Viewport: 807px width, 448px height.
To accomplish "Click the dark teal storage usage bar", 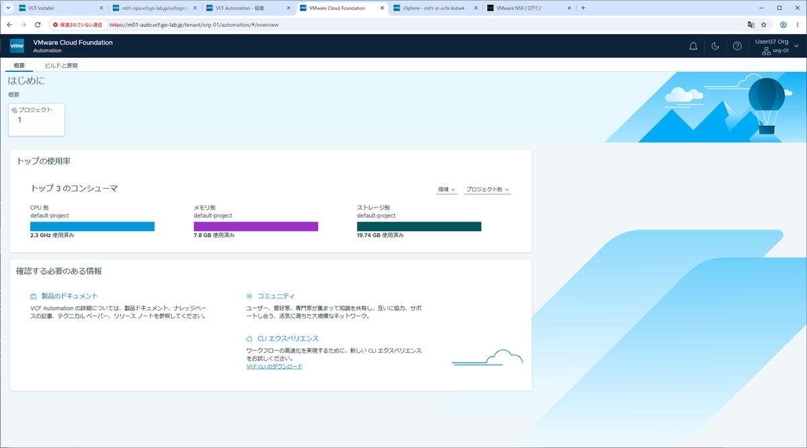I will point(419,226).
